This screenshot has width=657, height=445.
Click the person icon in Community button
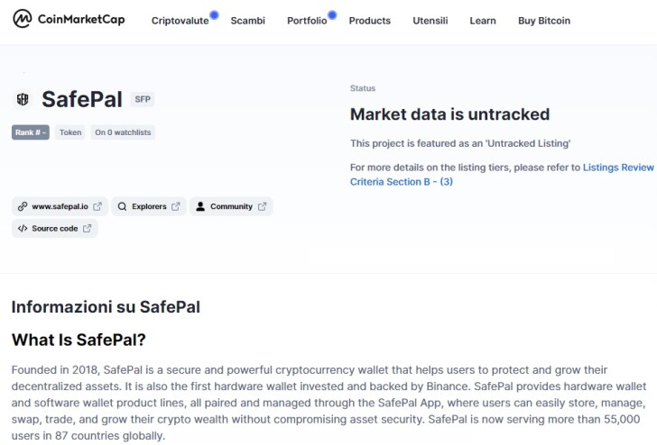(200, 206)
